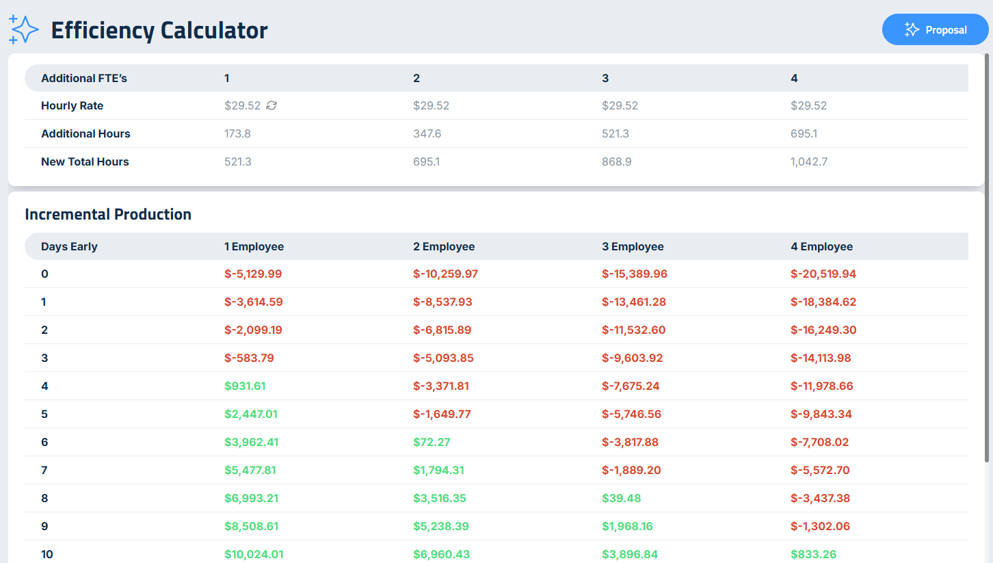Click the $72.27 value under 2 Employee
This screenshot has width=993, height=563.
click(432, 442)
